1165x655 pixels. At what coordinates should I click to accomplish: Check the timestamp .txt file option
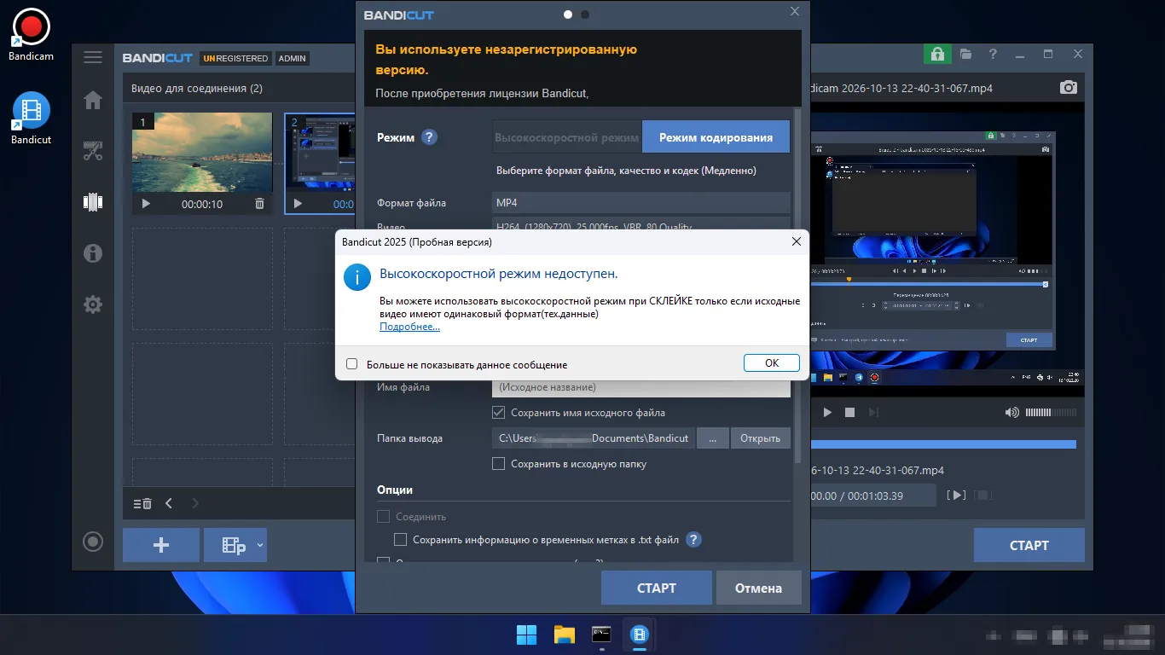401,540
